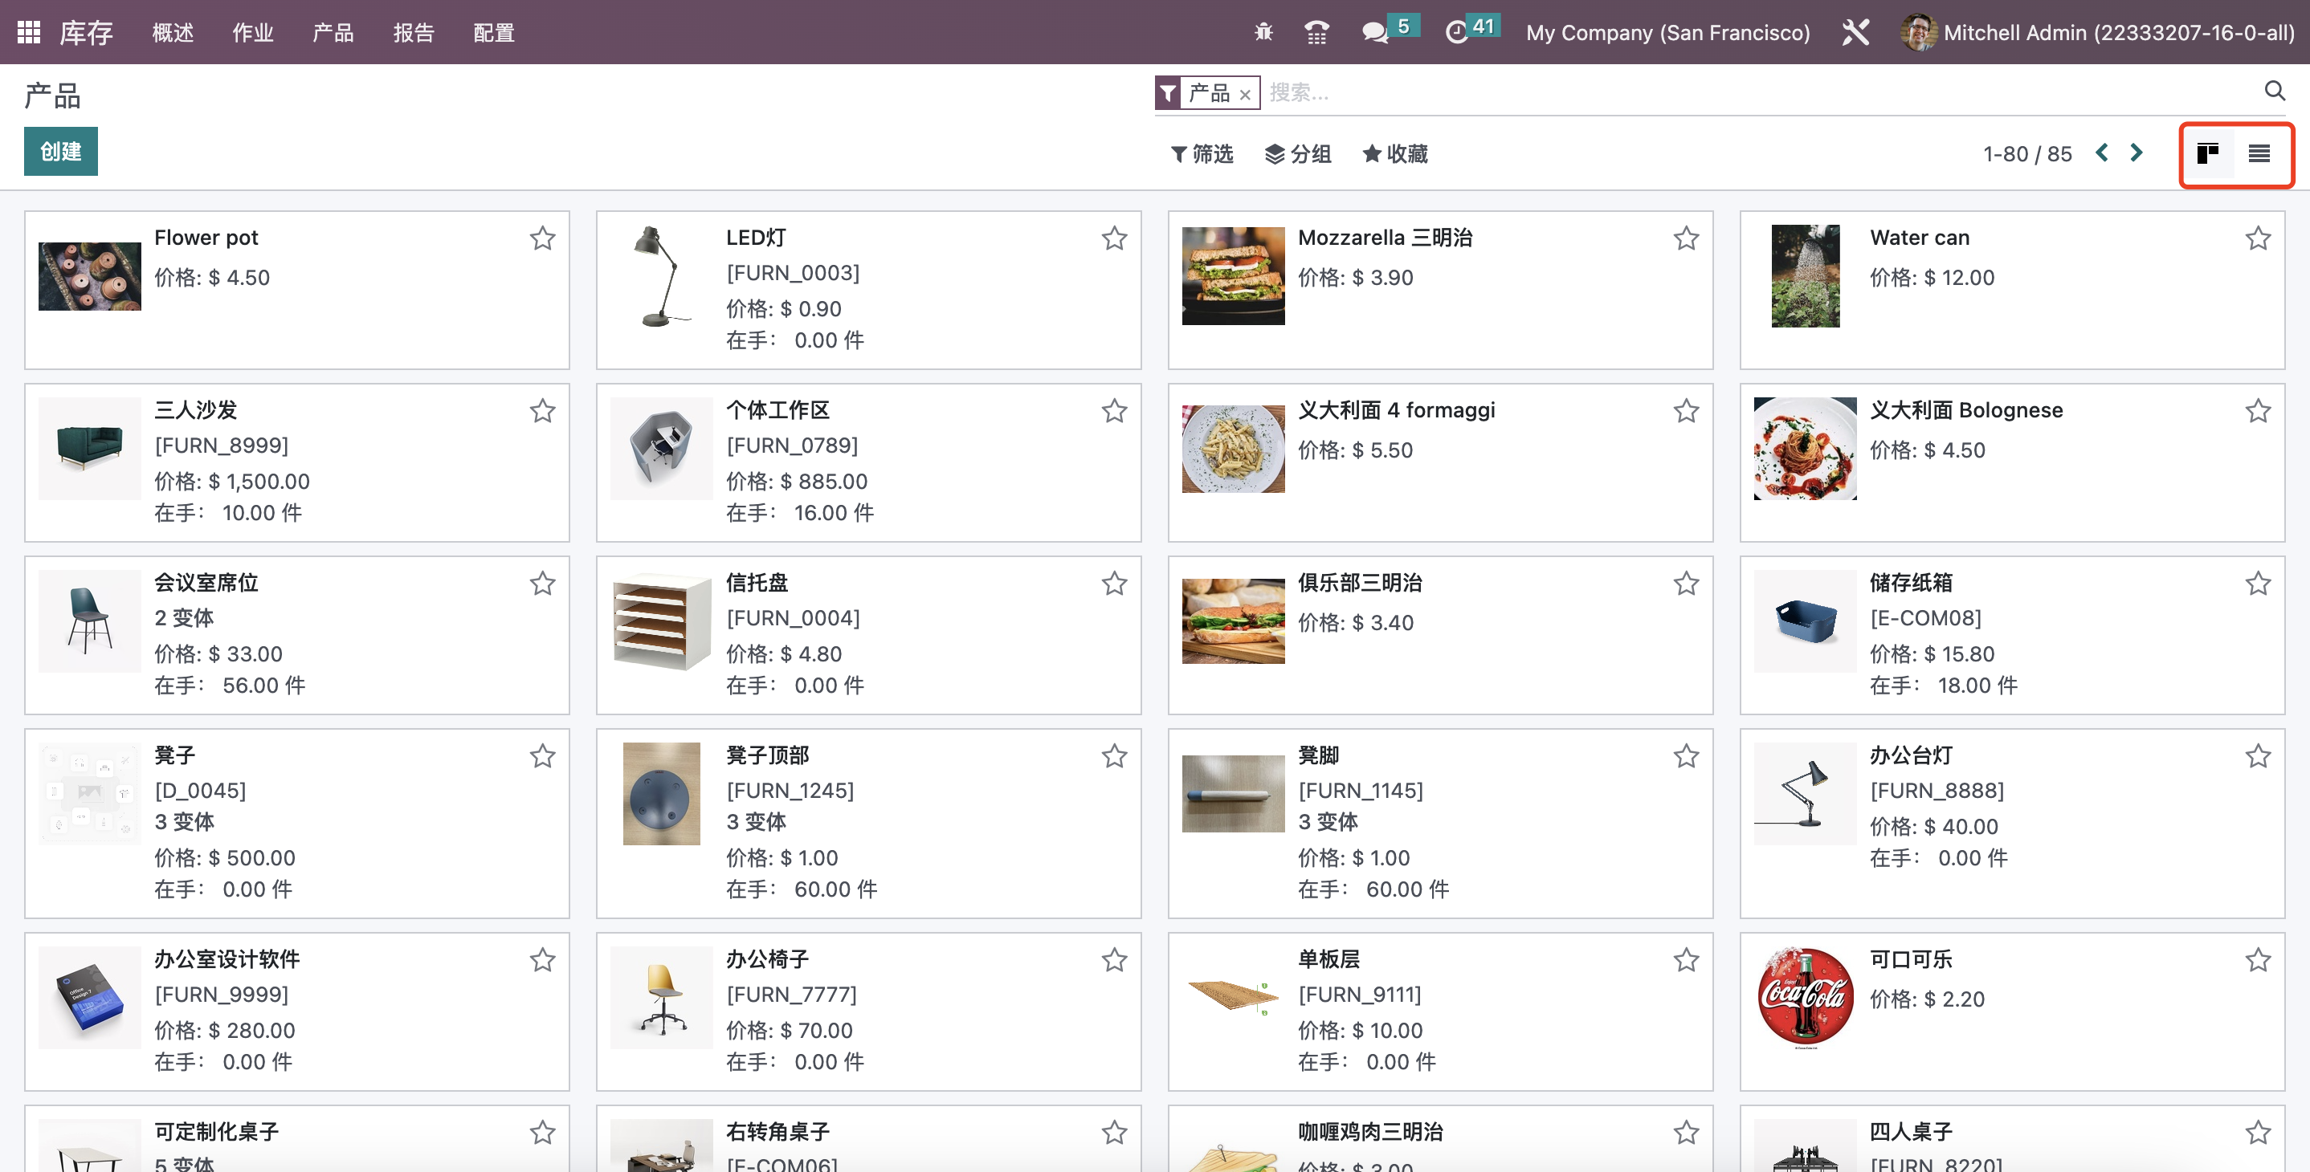Screen dimensions: 2310x1172
Task: Favorite the 办公台灯 product star
Action: coord(2258,757)
